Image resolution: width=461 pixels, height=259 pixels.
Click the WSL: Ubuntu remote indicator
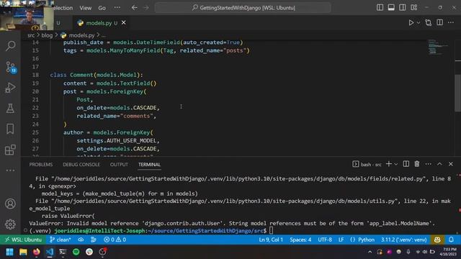click(x=23, y=240)
